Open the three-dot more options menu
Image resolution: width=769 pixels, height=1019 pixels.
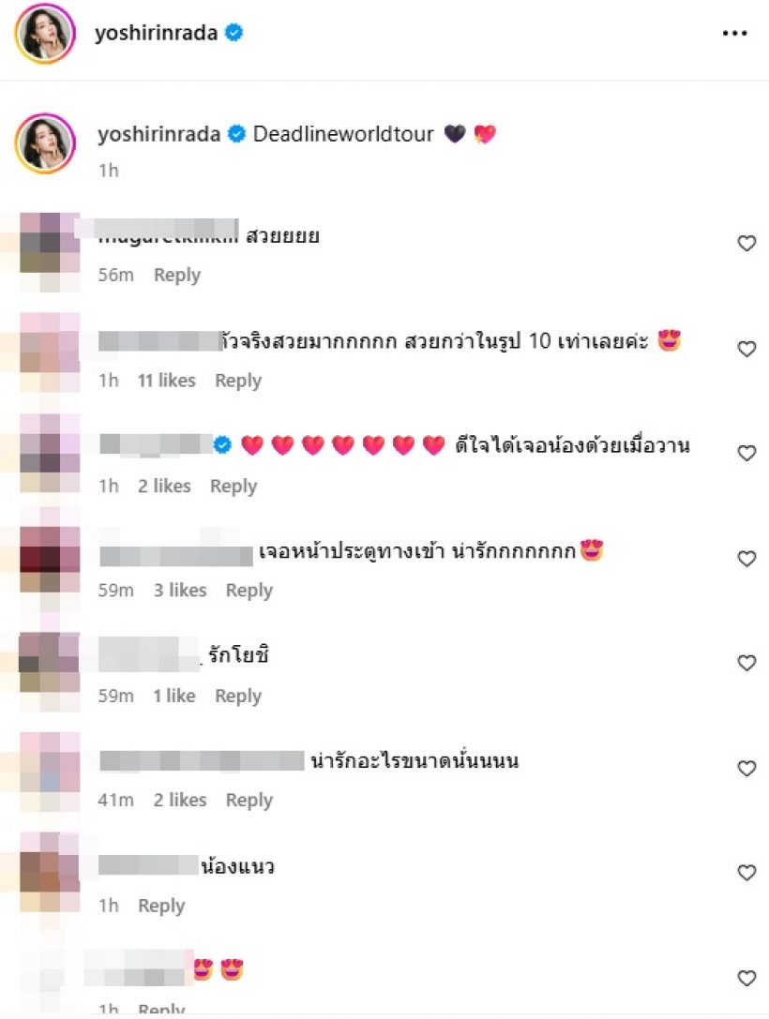[x=734, y=33]
